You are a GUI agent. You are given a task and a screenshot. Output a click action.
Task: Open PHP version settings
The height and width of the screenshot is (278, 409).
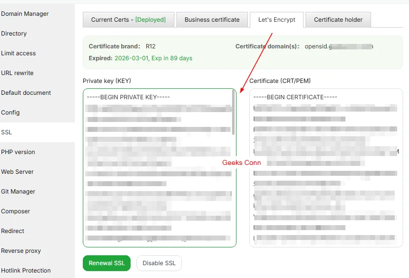point(18,152)
